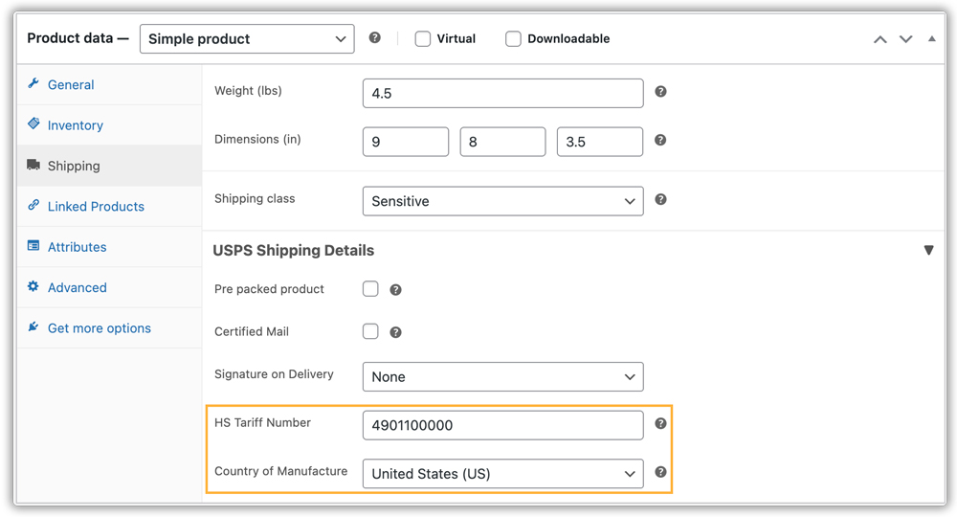Viewport: 957px width, 517px height.
Task: Show help tip for Country of Manufacture
Action: pyautogui.click(x=660, y=472)
